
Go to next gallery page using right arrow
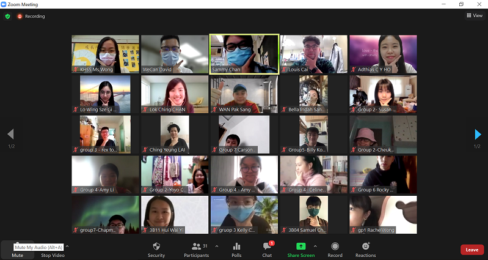pyautogui.click(x=478, y=135)
